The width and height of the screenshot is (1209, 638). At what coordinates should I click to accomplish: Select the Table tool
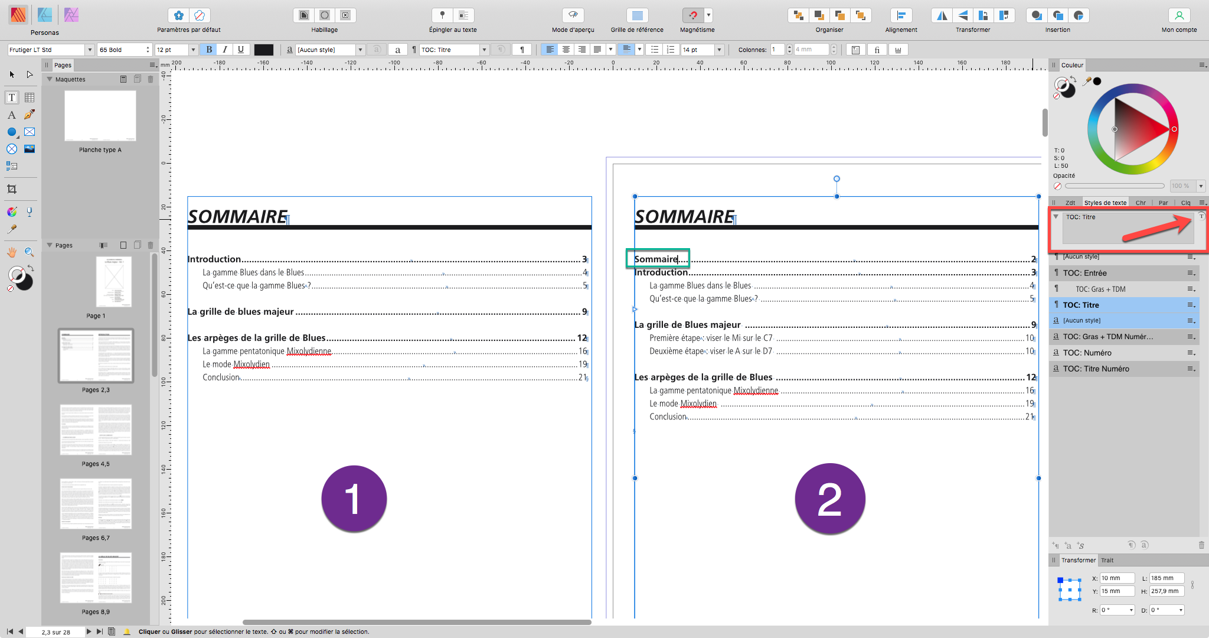pyautogui.click(x=30, y=97)
